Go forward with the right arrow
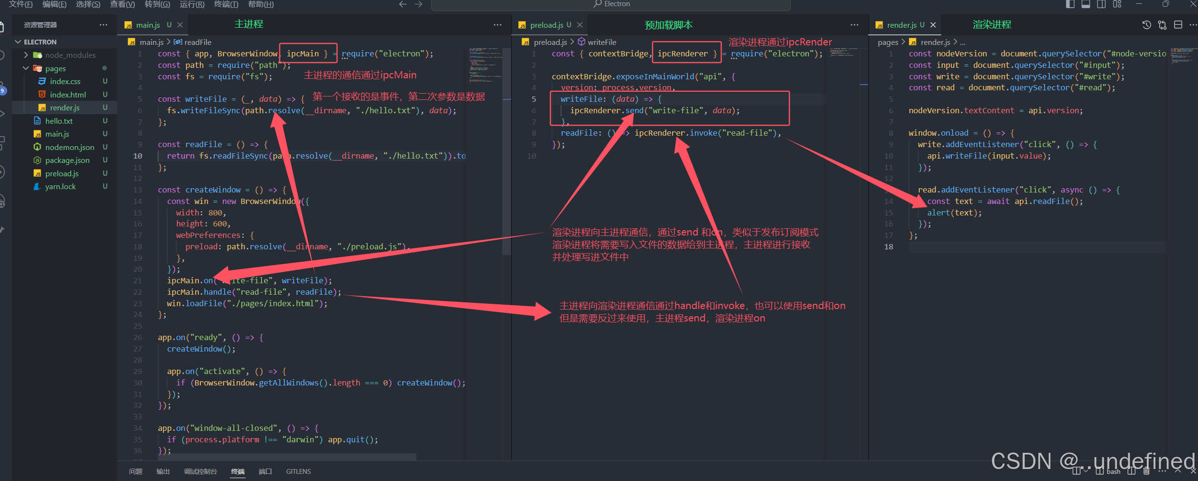Screen dimensions: 1198x481 tap(418, 4)
